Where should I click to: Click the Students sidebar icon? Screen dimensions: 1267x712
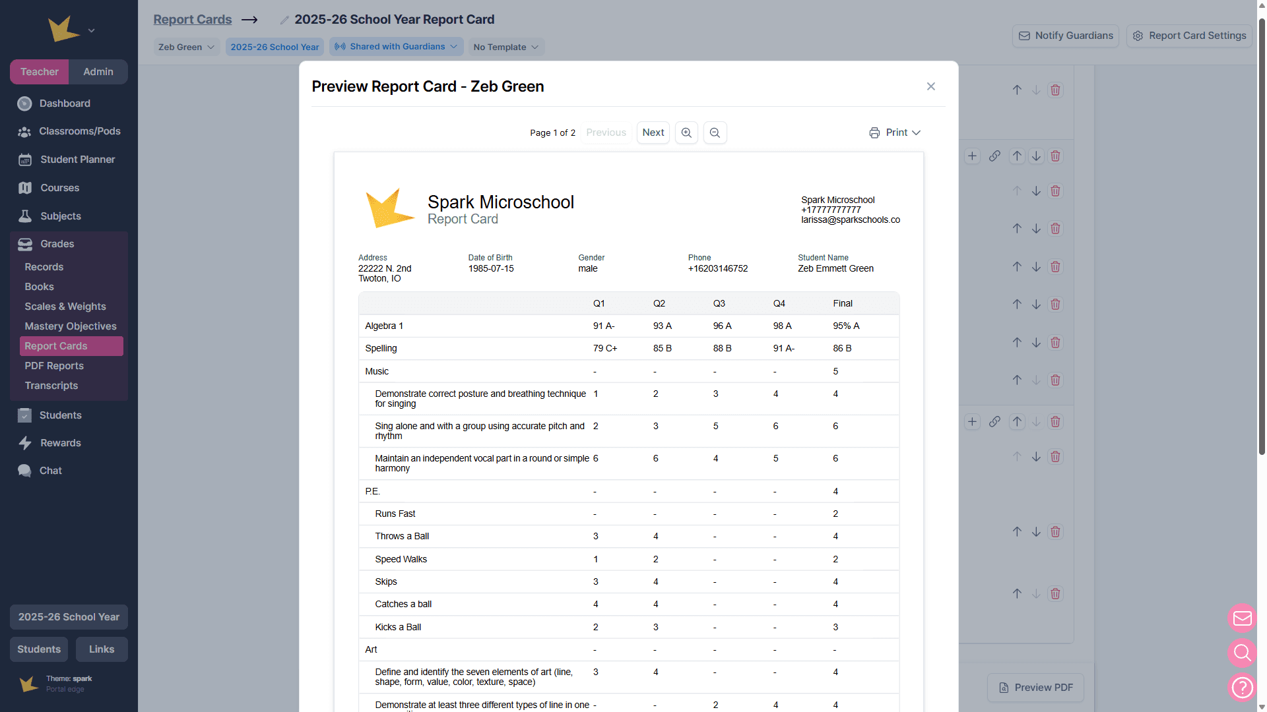click(x=24, y=415)
